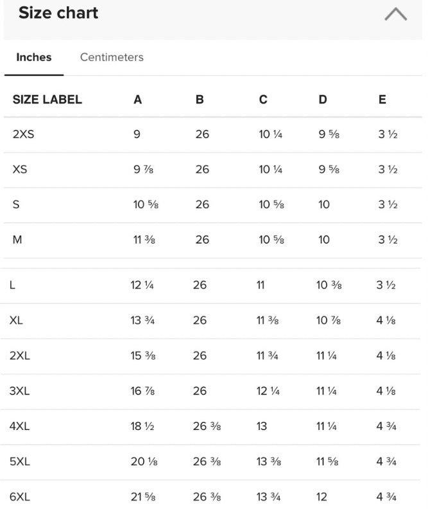Click the 6XL size row label
This screenshot has height=509, width=428.
click(x=20, y=496)
